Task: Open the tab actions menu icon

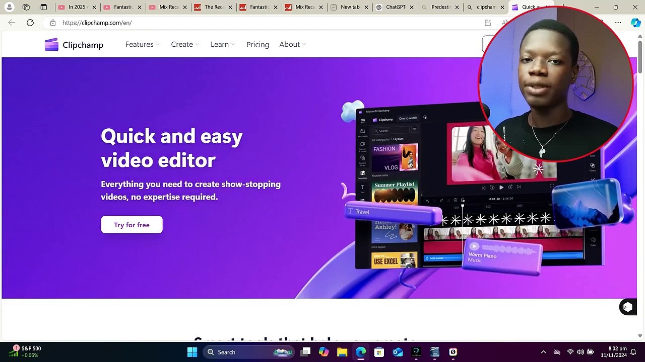Action: (44, 7)
